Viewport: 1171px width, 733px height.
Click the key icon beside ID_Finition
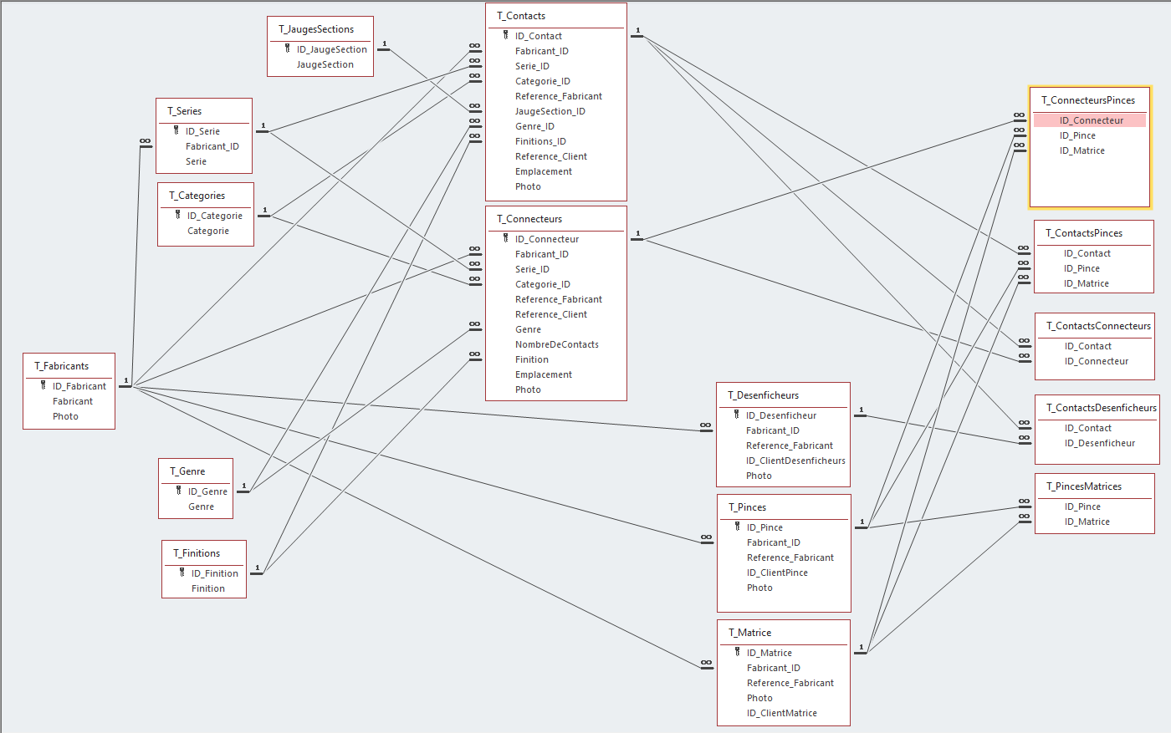pos(182,573)
